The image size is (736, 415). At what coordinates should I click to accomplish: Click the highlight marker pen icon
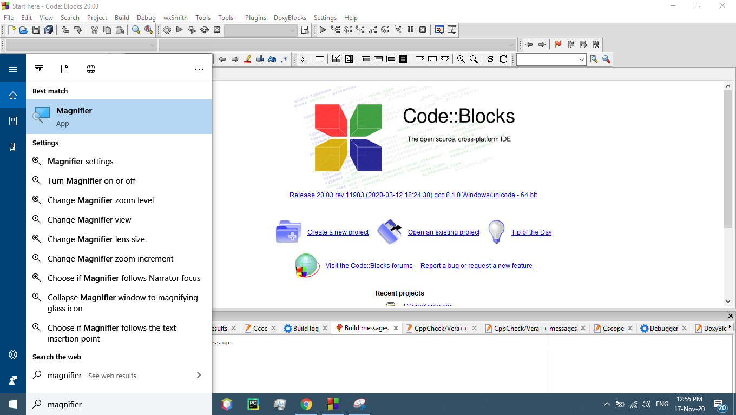point(247,59)
